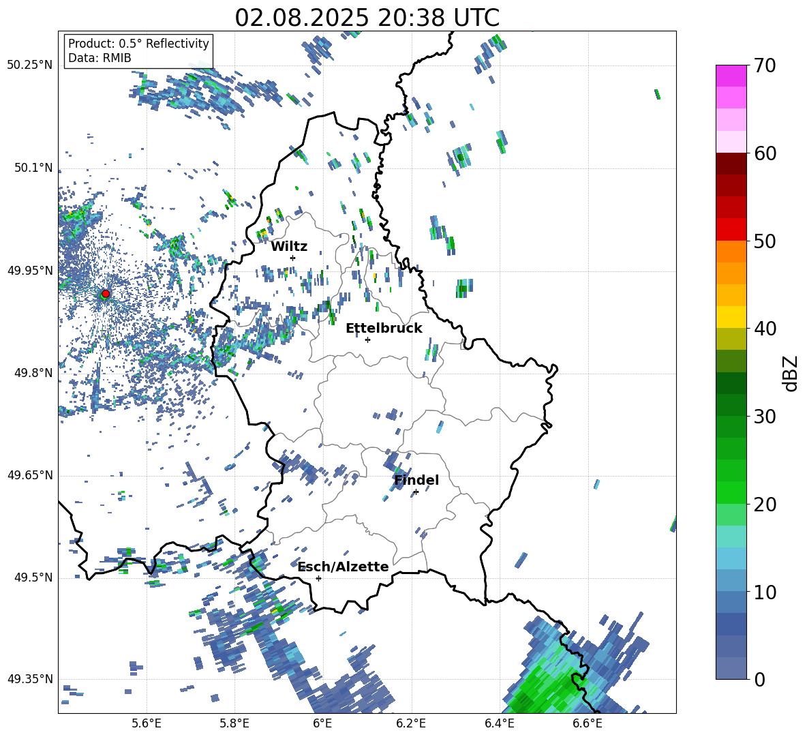
Task: Click the colorbar tick label 30
Action: click(x=765, y=417)
